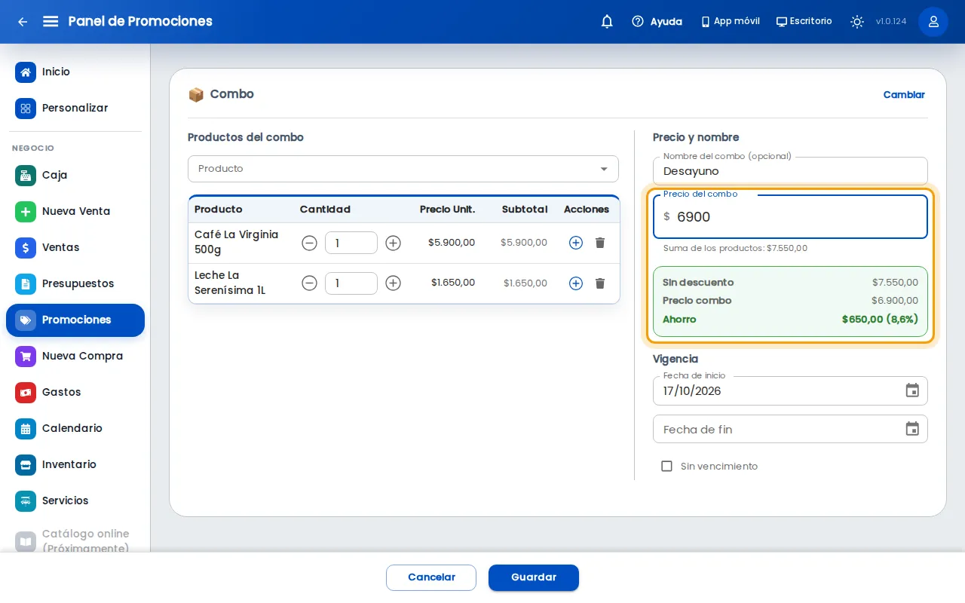Open Ayuda help

(x=657, y=22)
